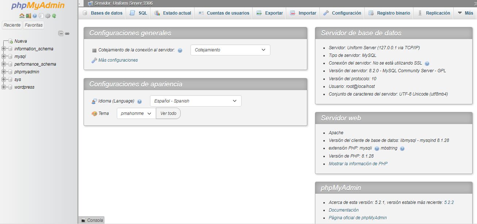
Task: Click help icon beside the SSL notice
Action: [x=426, y=63]
